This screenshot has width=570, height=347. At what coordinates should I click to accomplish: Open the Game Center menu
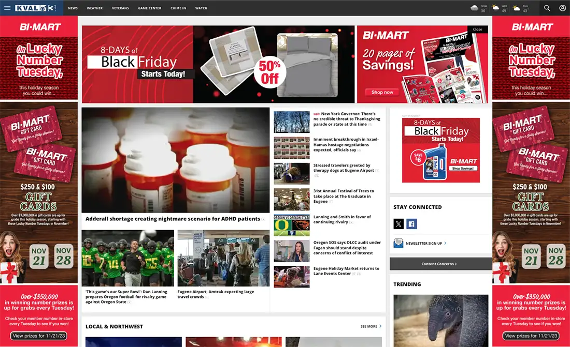(x=149, y=8)
